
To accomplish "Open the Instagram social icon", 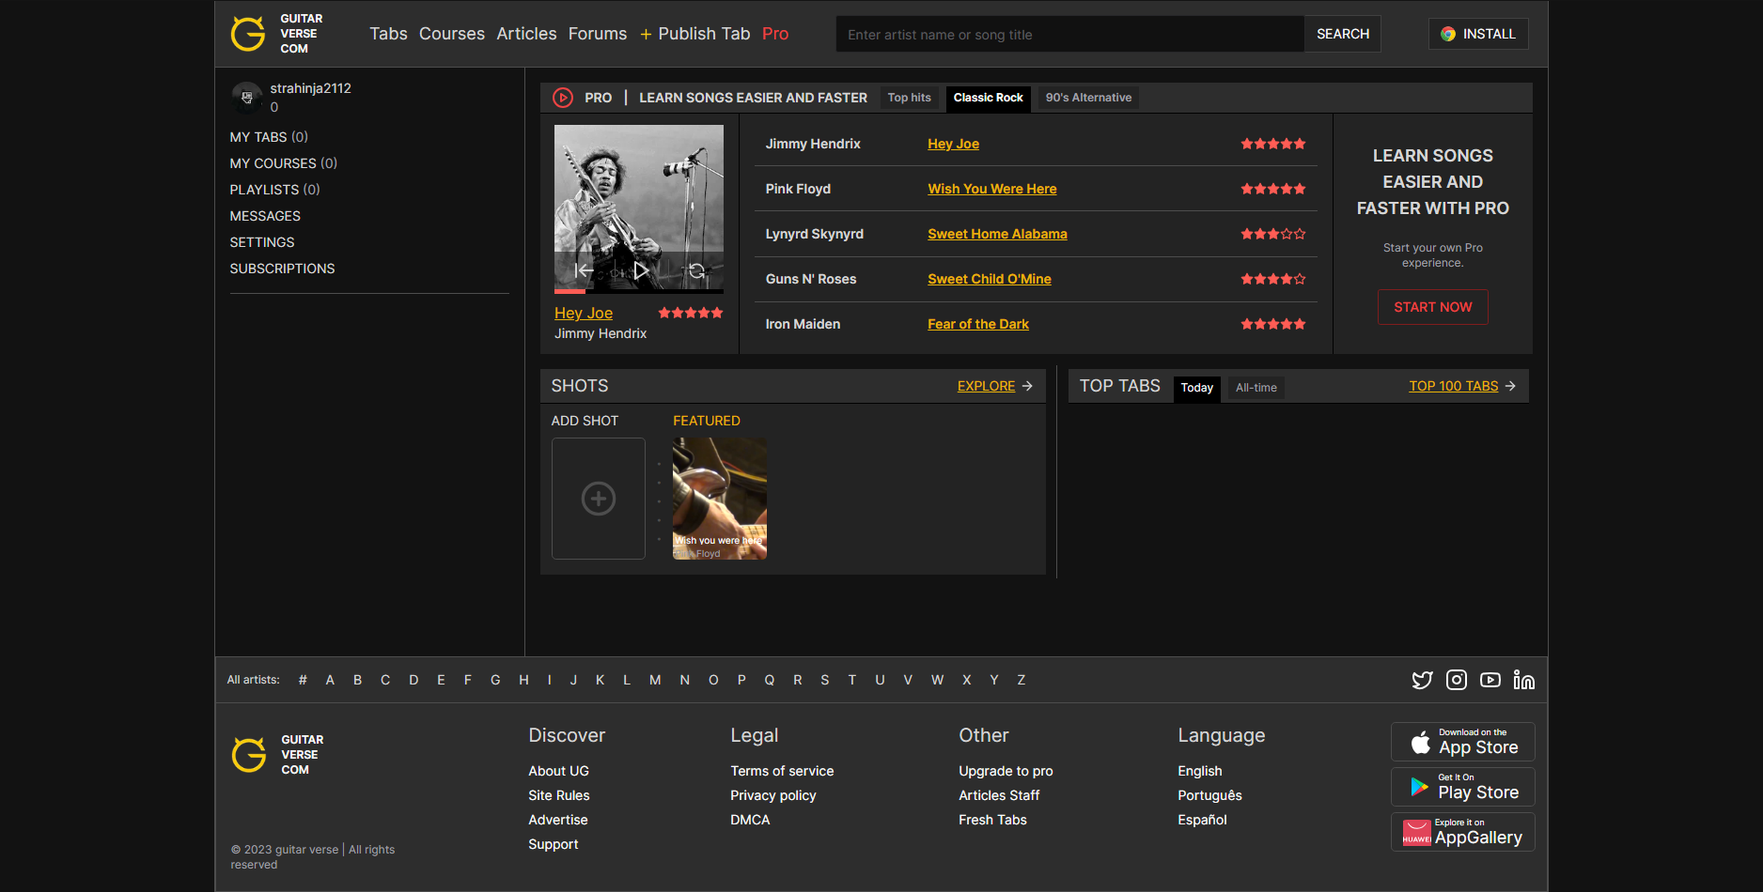I will (1457, 680).
